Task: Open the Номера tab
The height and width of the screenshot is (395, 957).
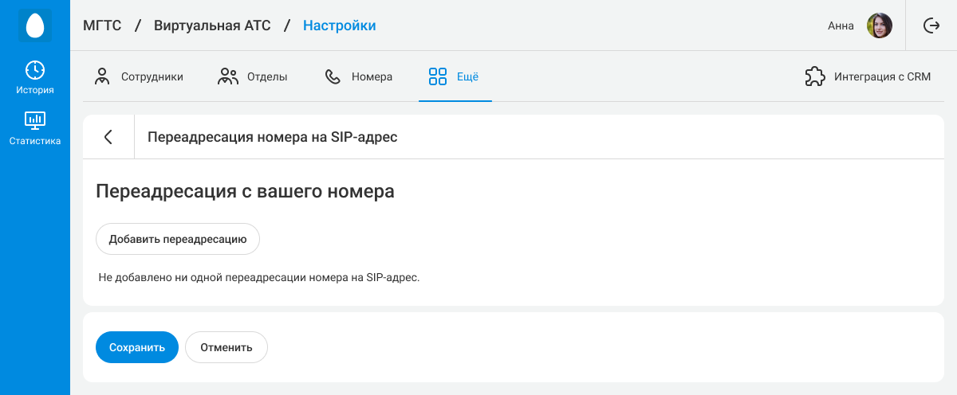Action: 358,76
